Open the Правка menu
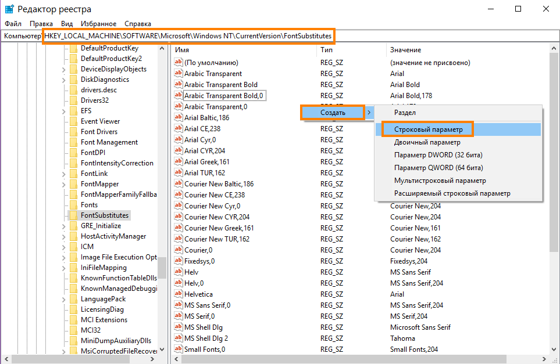 tap(41, 24)
